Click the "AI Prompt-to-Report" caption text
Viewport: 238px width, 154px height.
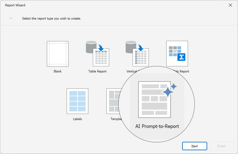click(x=157, y=126)
